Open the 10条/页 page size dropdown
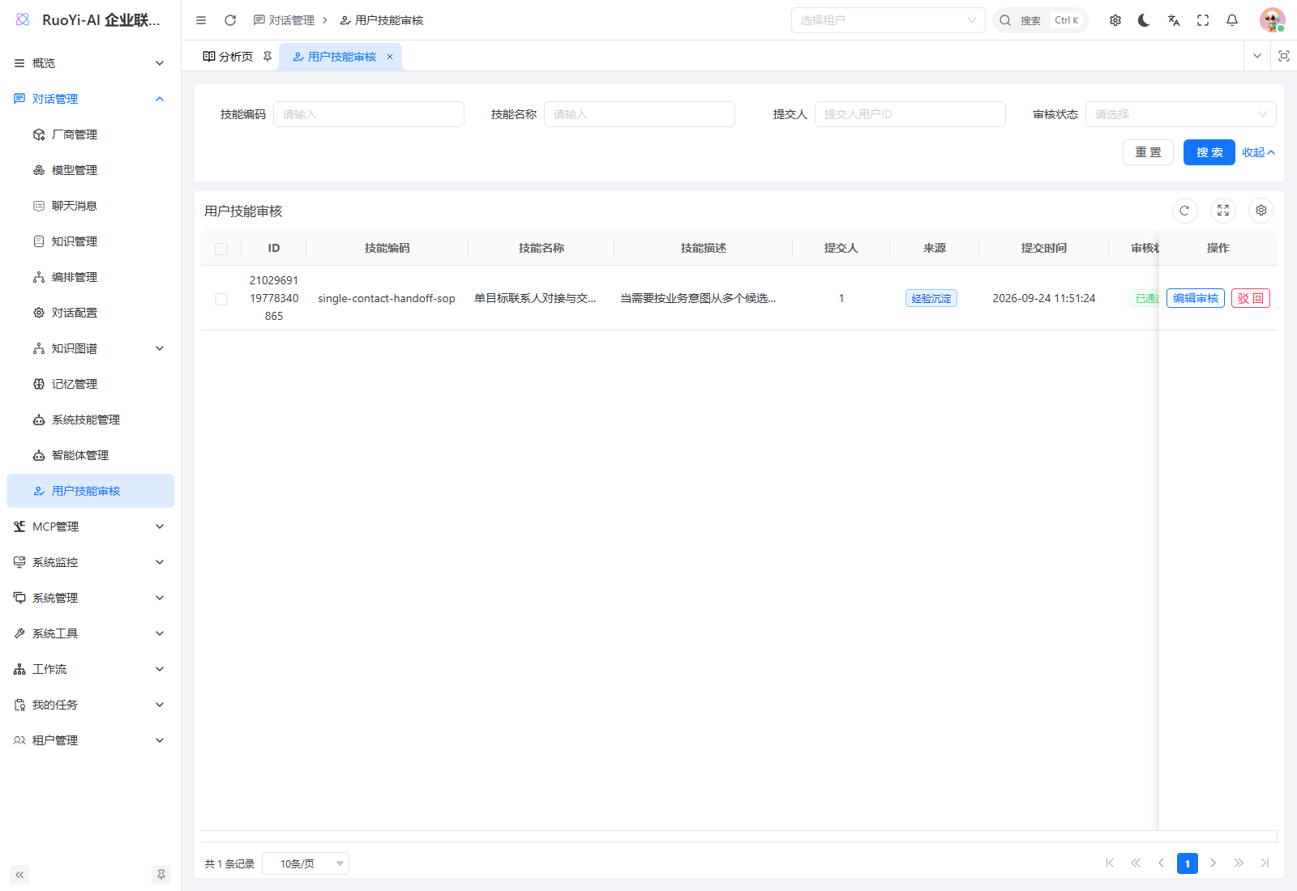Screen dimensions: 1297x891 click(306, 863)
